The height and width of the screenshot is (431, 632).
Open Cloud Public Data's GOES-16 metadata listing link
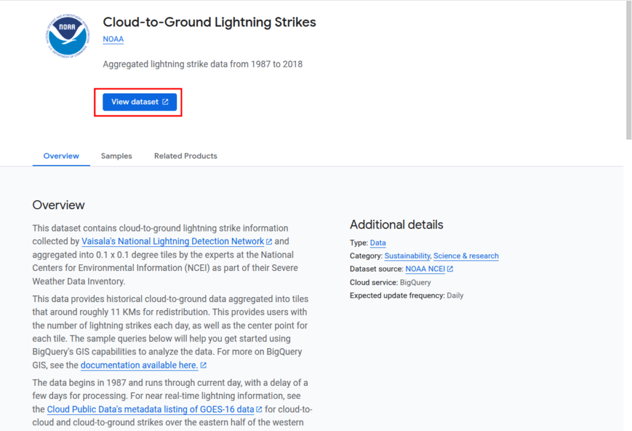pyautogui.click(x=151, y=409)
